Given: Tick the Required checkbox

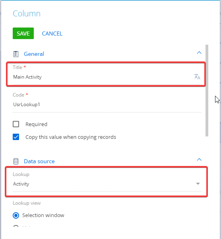Looking at the screenshot, I should tap(16, 124).
